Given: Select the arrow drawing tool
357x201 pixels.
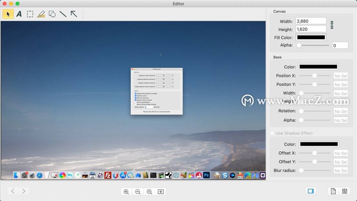Looking at the screenshot, I should (74, 14).
